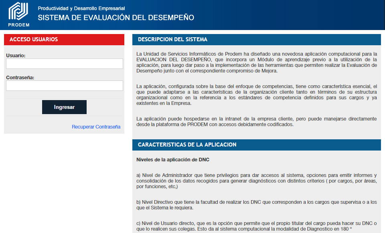Click the Productividad y Desarrollo Empresarial subtitle
385x233 pixels.
point(81,8)
